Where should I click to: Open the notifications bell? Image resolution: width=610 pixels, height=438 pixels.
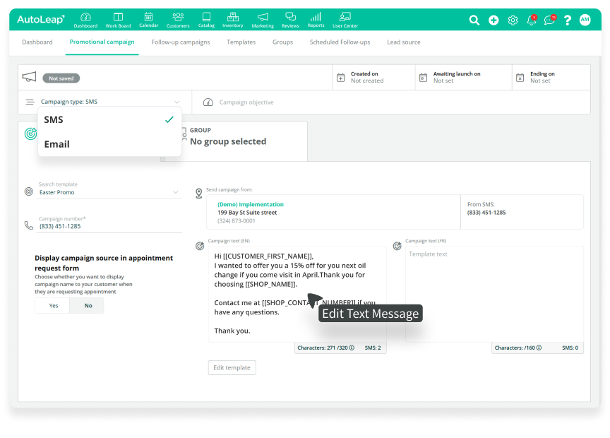[531, 20]
